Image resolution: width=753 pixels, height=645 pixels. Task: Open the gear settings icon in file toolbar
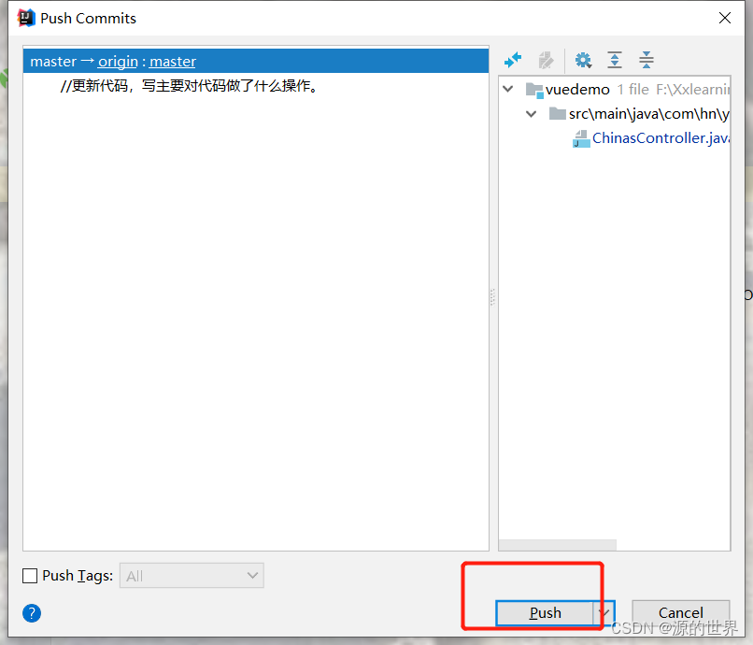583,60
